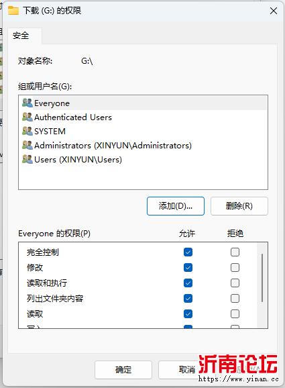Close the 权限 dialog window
Viewport: 285px width, 388px height.
[274, 11]
